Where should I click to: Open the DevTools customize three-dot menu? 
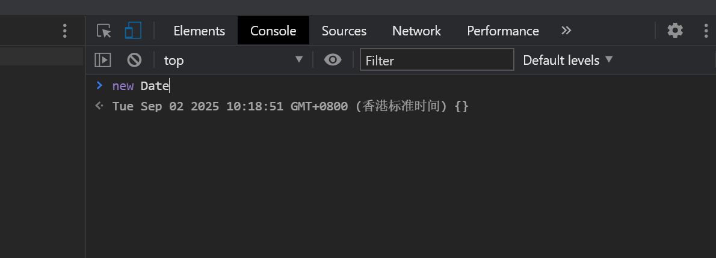point(706,31)
